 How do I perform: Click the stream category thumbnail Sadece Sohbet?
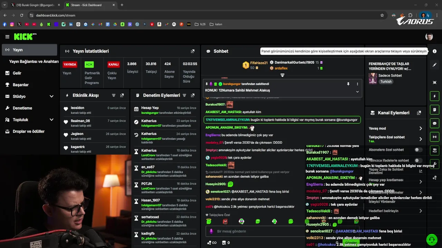click(x=373, y=78)
